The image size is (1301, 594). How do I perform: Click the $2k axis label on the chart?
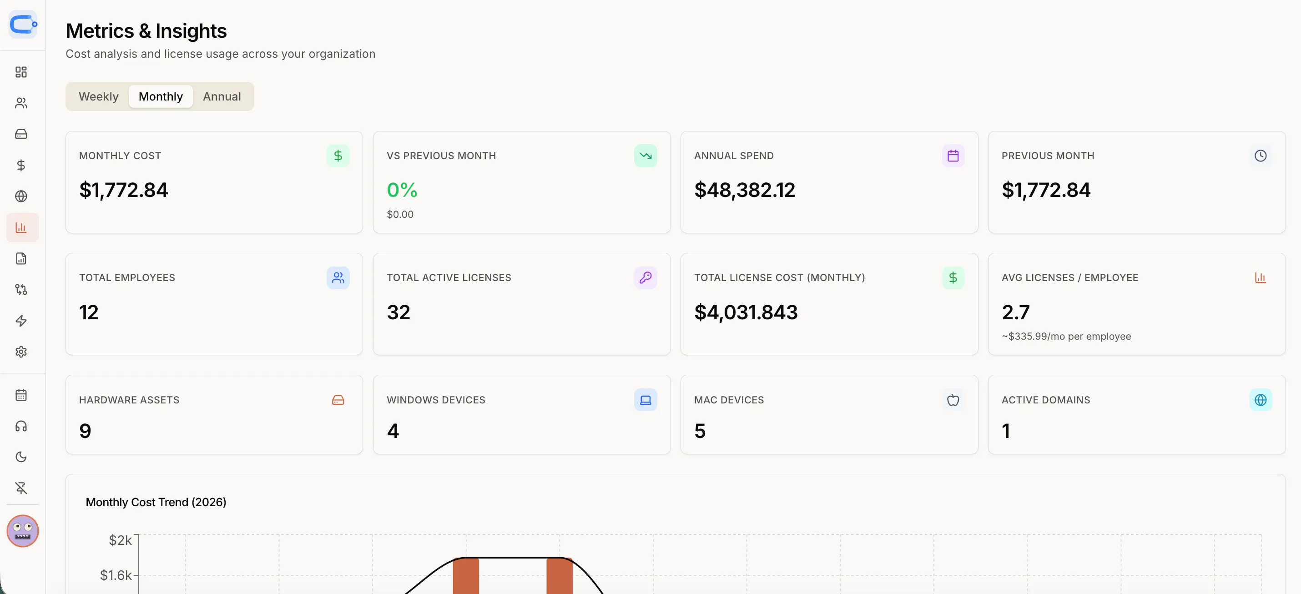pyautogui.click(x=120, y=540)
